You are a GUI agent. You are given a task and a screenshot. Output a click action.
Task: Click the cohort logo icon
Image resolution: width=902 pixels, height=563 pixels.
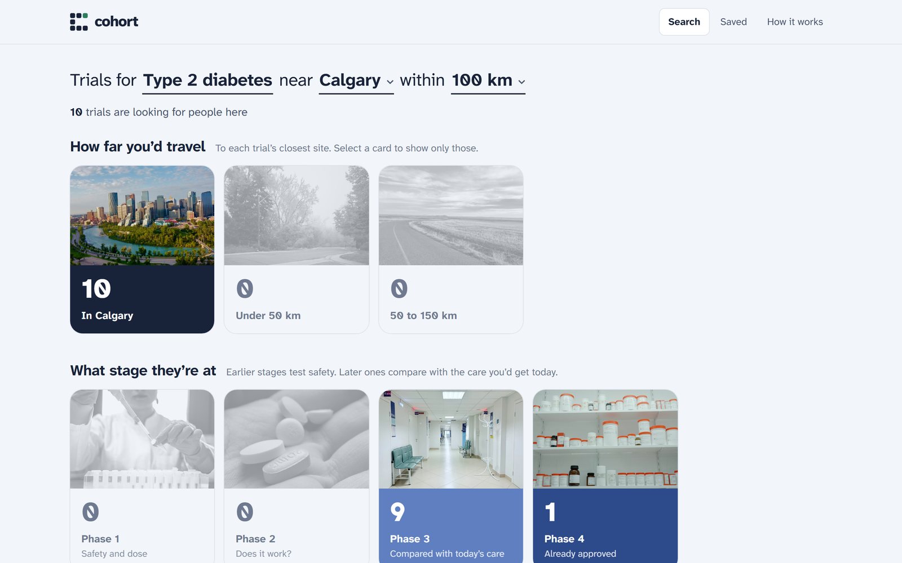click(79, 22)
